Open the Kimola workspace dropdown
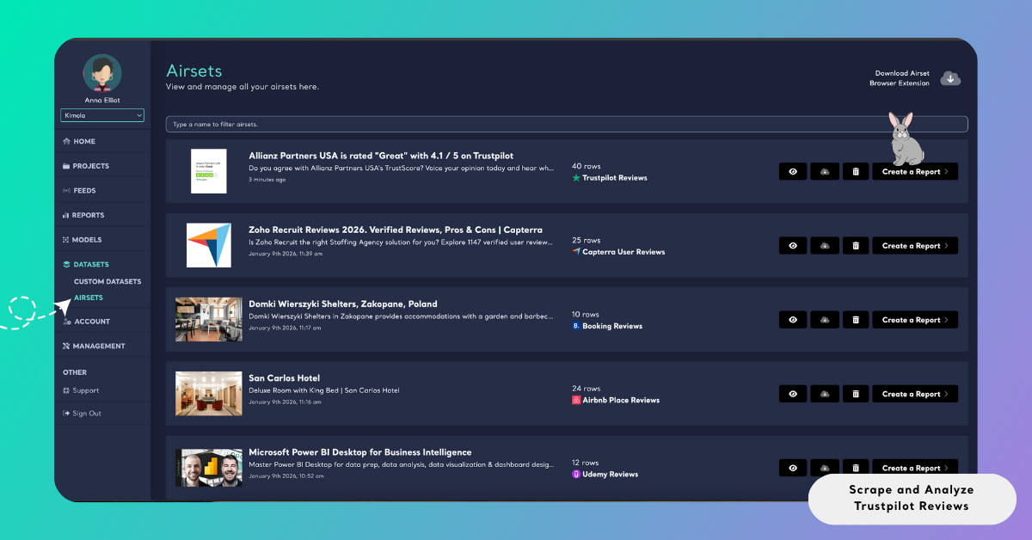Image resolution: width=1032 pixels, height=540 pixels. [x=102, y=115]
